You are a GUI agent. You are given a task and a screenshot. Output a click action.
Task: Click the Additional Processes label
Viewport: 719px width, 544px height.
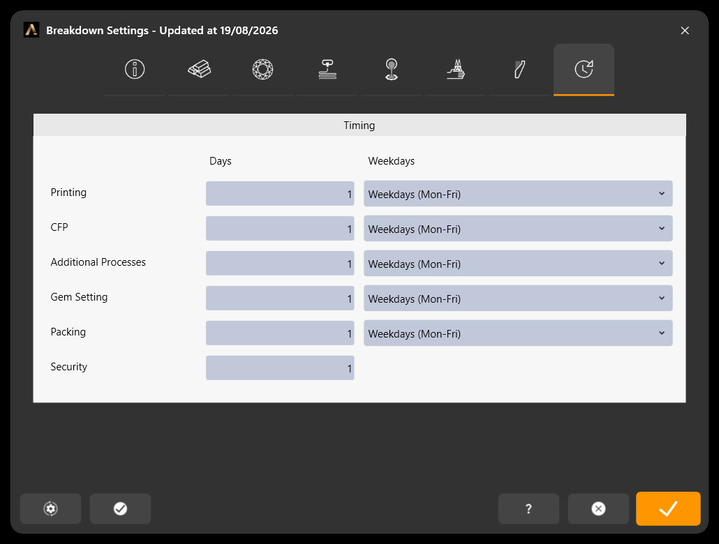click(98, 262)
